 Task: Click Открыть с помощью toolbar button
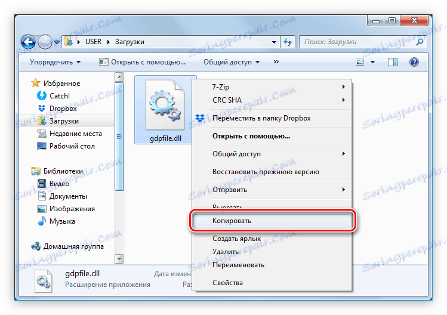pos(142,62)
